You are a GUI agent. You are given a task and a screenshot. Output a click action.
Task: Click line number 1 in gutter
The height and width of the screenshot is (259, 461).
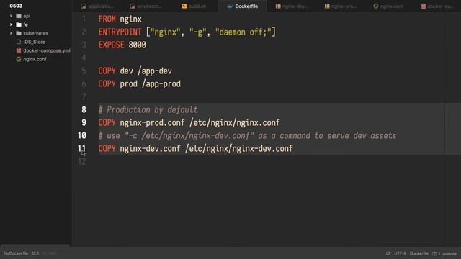pyautogui.click(x=84, y=19)
